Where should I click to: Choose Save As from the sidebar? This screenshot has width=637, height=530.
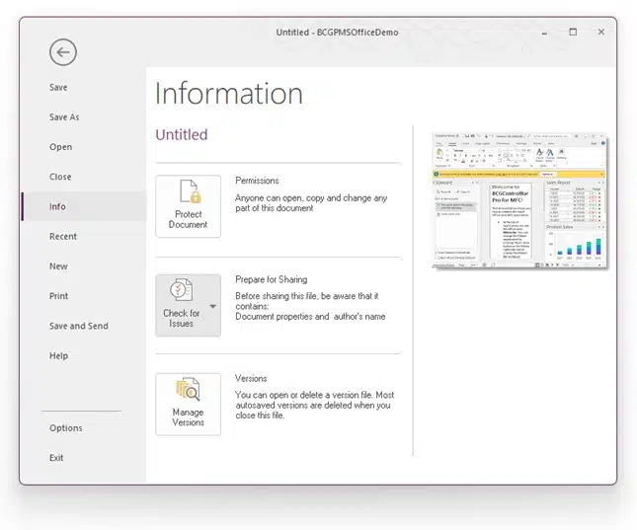(x=64, y=117)
